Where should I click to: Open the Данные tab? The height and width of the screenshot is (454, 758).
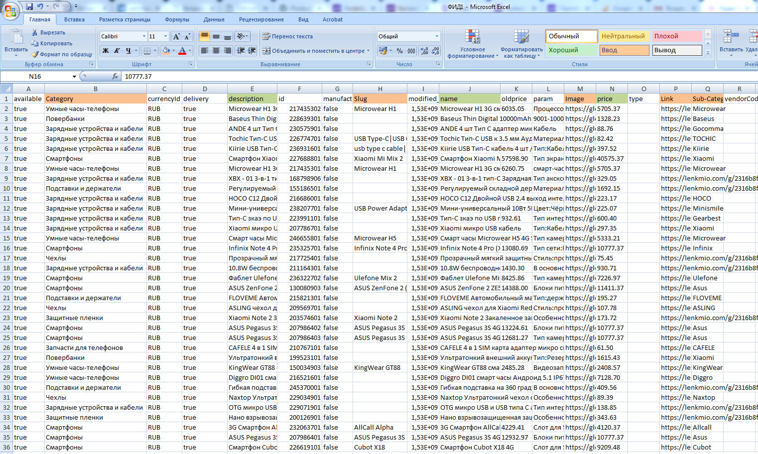click(x=214, y=19)
